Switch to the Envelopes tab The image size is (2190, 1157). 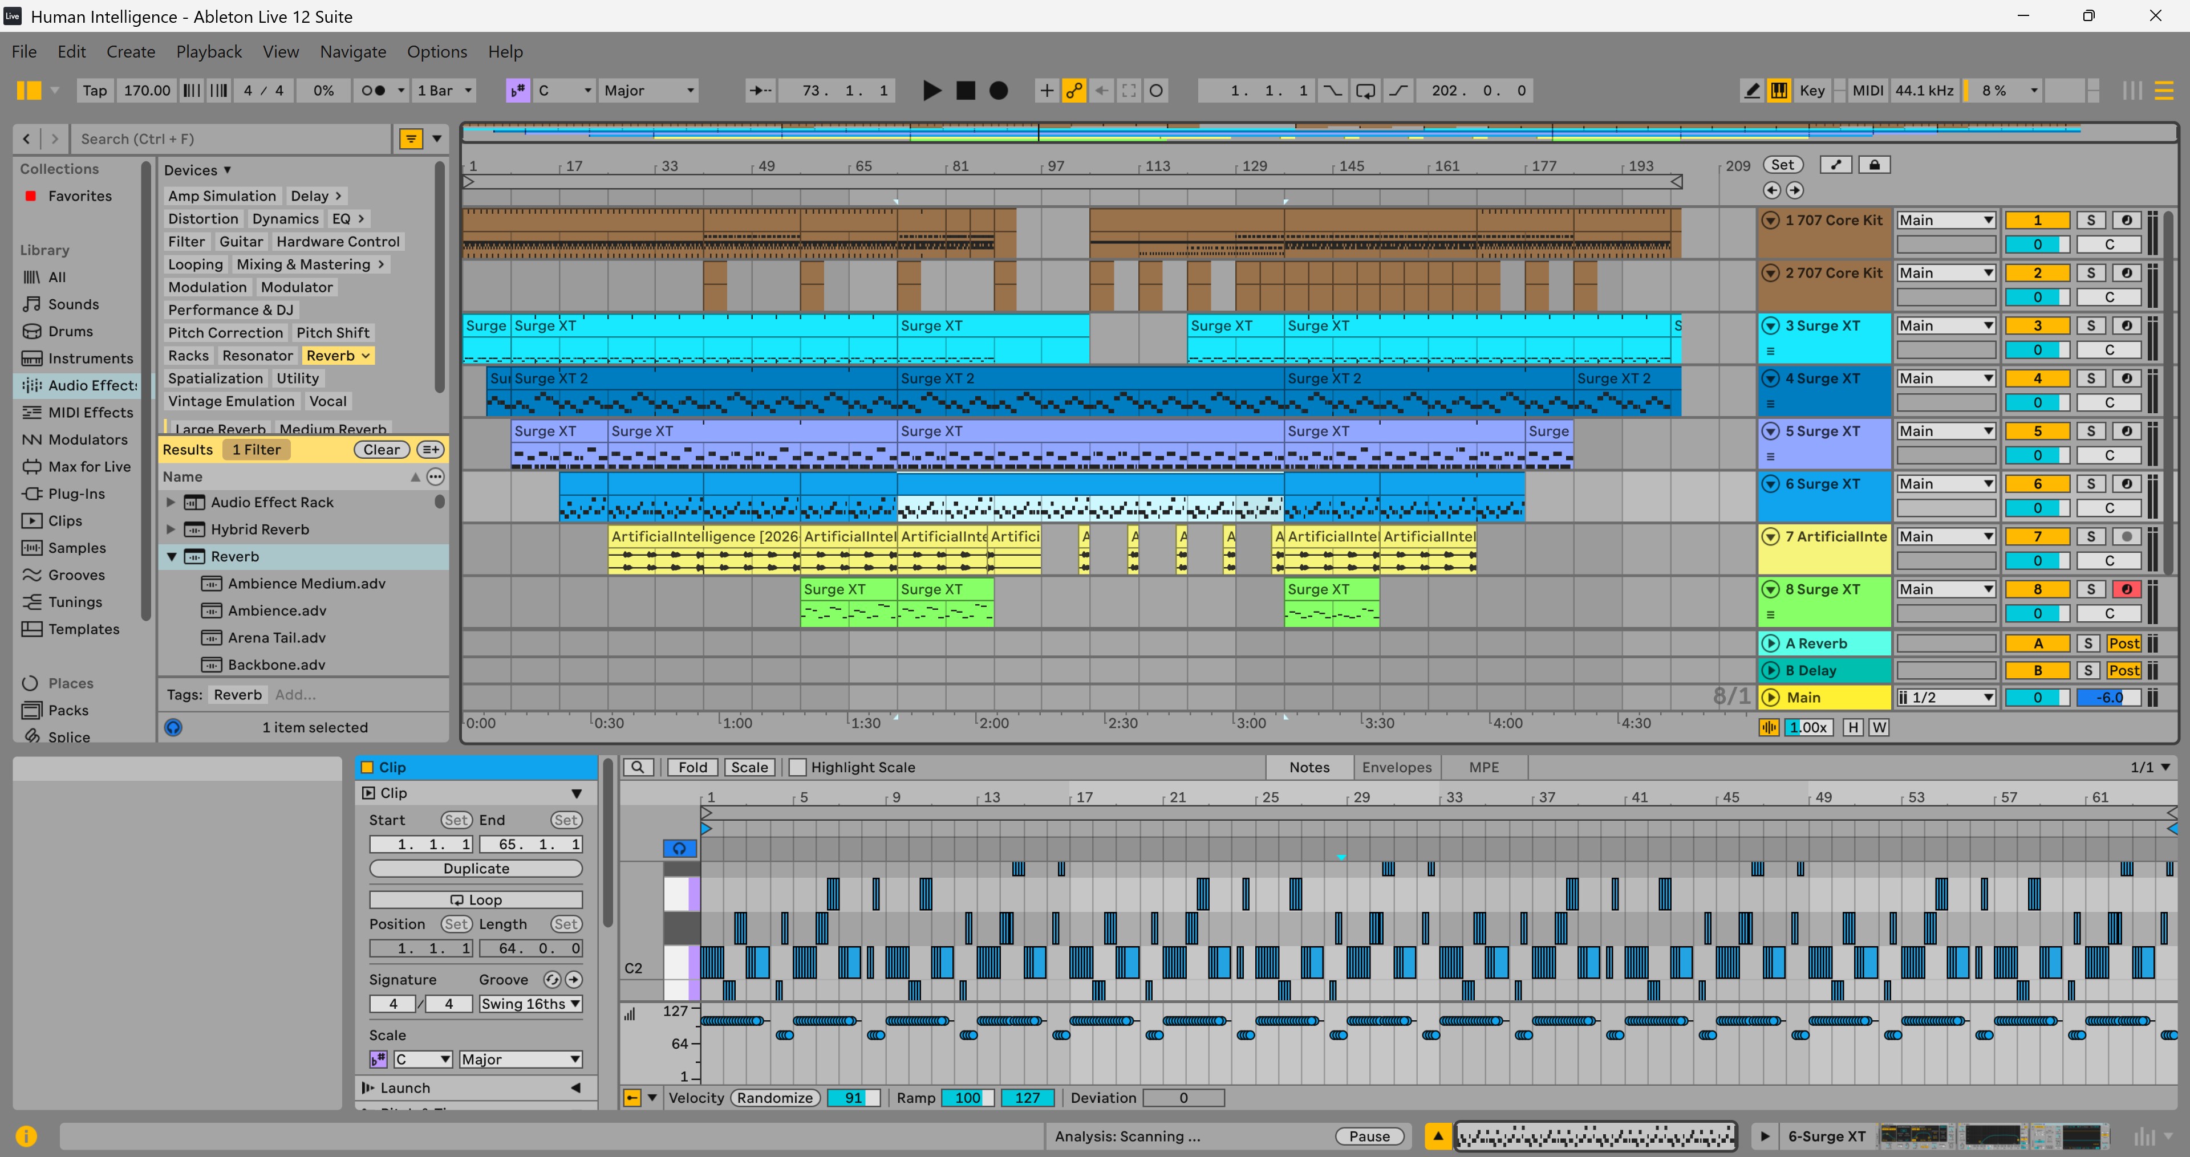point(1396,767)
